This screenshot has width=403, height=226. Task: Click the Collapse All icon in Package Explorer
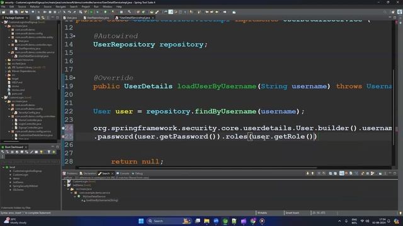click(38, 18)
